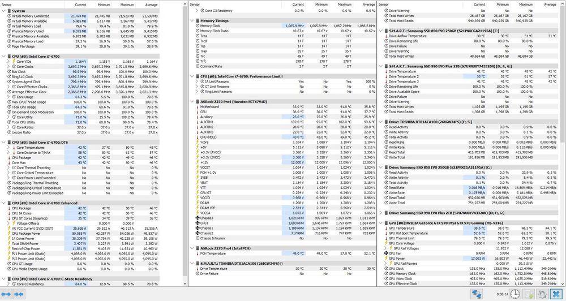Click the thermometer icon next to GPU Temperature
Screen dimensions: 566x301
point(386,228)
